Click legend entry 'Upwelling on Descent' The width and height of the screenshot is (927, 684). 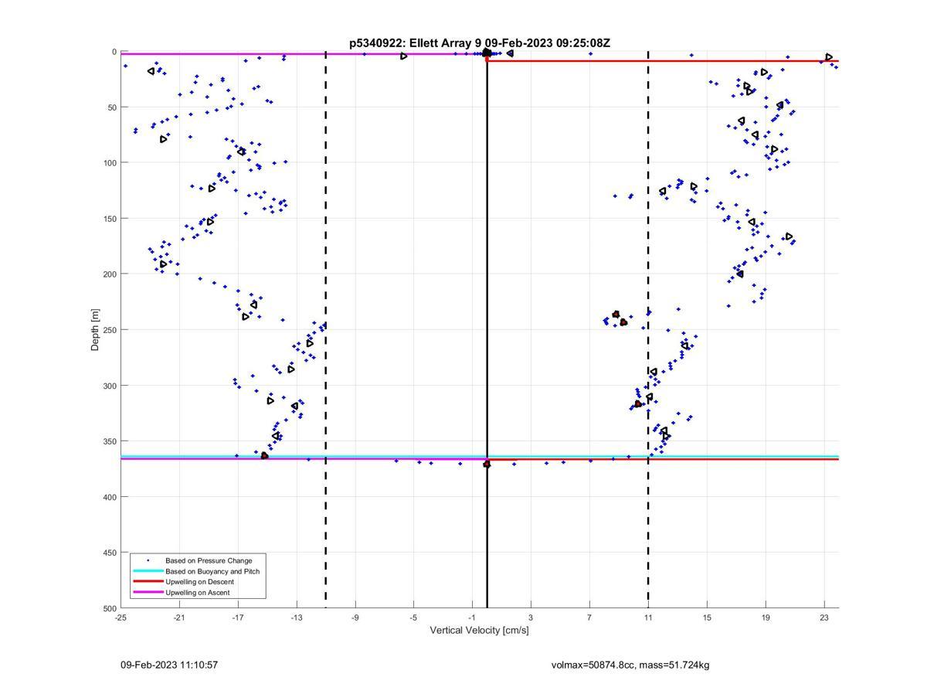pyautogui.click(x=199, y=582)
